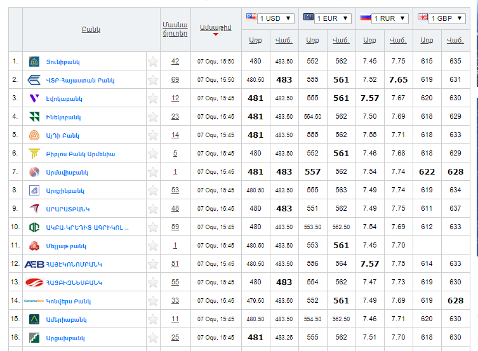Click the Mellat bank red logo in row 11
Viewport: 478px width, 351px height.
tap(34, 246)
